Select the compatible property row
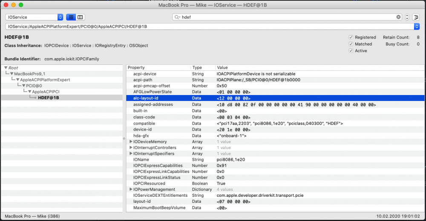Screen dimensions: 426x221 [275, 123]
